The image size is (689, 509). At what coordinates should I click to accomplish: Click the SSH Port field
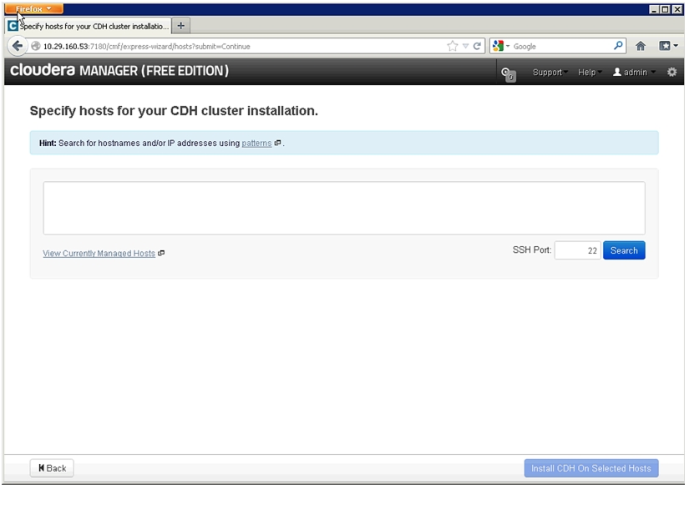(x=577, y=250)
